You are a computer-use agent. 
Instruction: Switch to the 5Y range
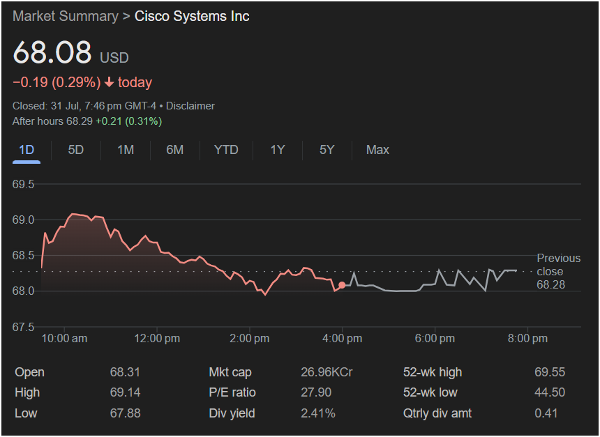click(x=327, y=150)
